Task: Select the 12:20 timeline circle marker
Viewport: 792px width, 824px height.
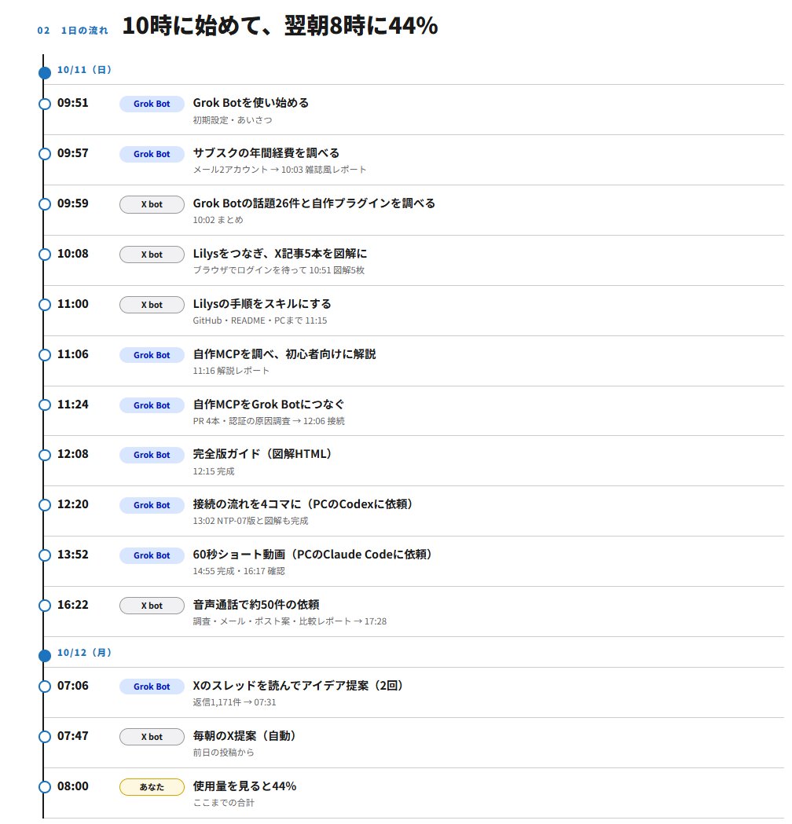Action: pos(45,505)
